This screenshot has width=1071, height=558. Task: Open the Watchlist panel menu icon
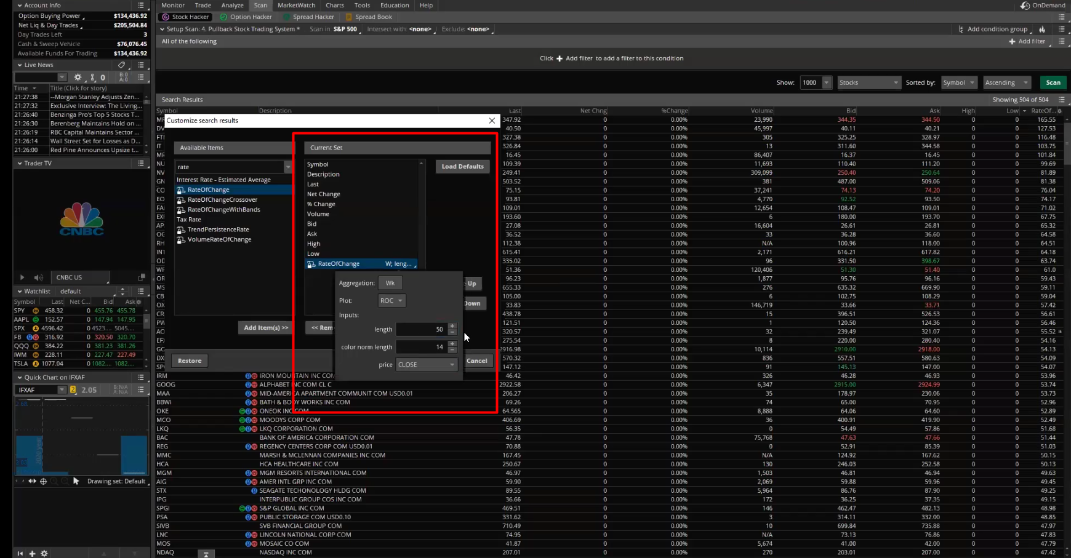[141, 291]
